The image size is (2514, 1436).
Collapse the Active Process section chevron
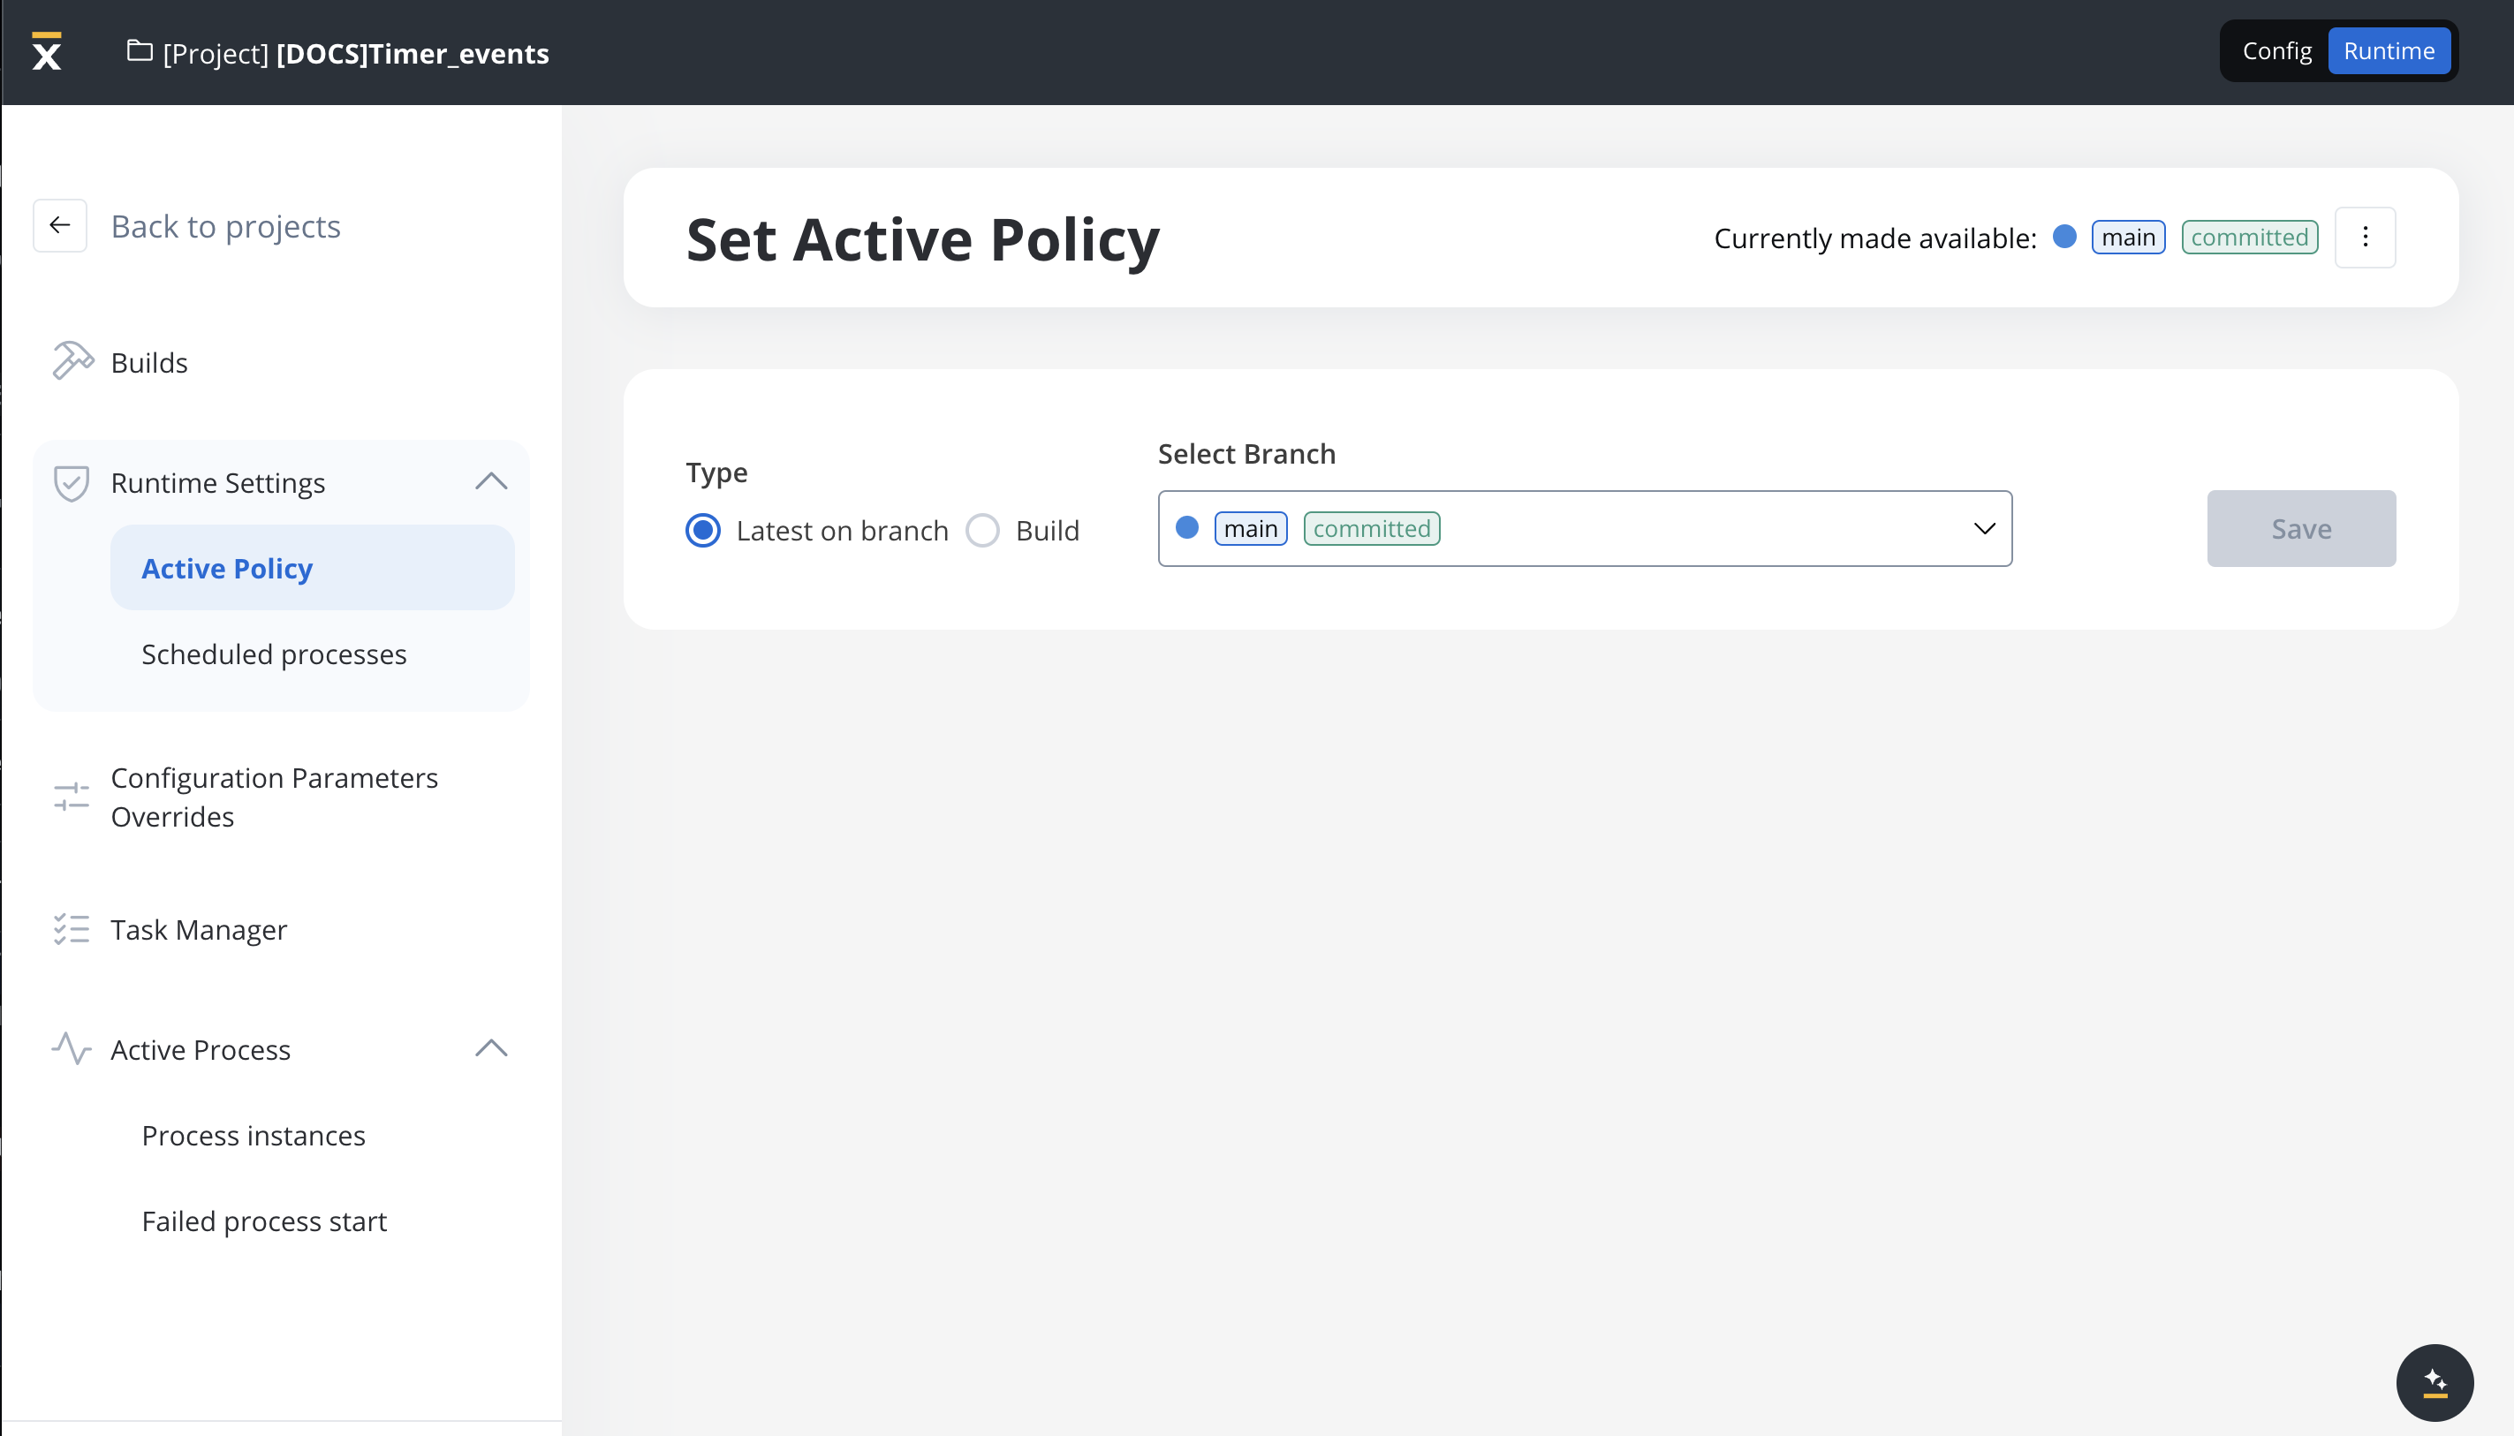[491, 1048]
